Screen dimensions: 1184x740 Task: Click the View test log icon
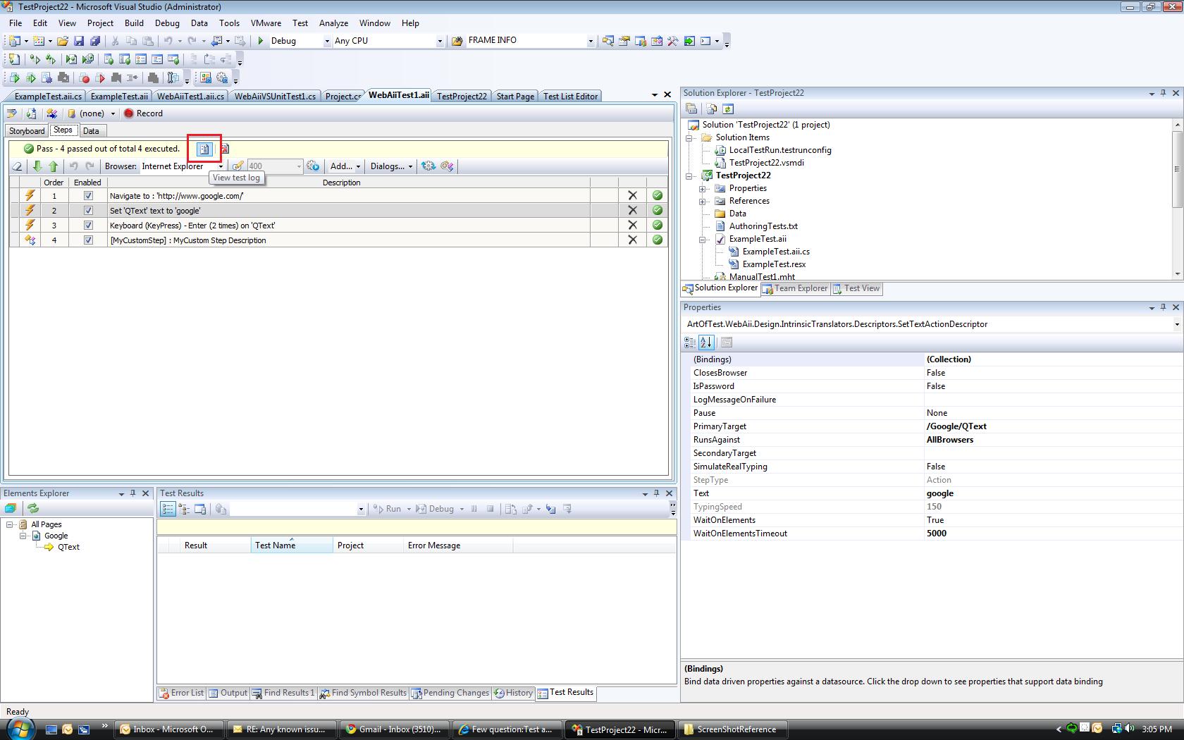pos(204,149)
